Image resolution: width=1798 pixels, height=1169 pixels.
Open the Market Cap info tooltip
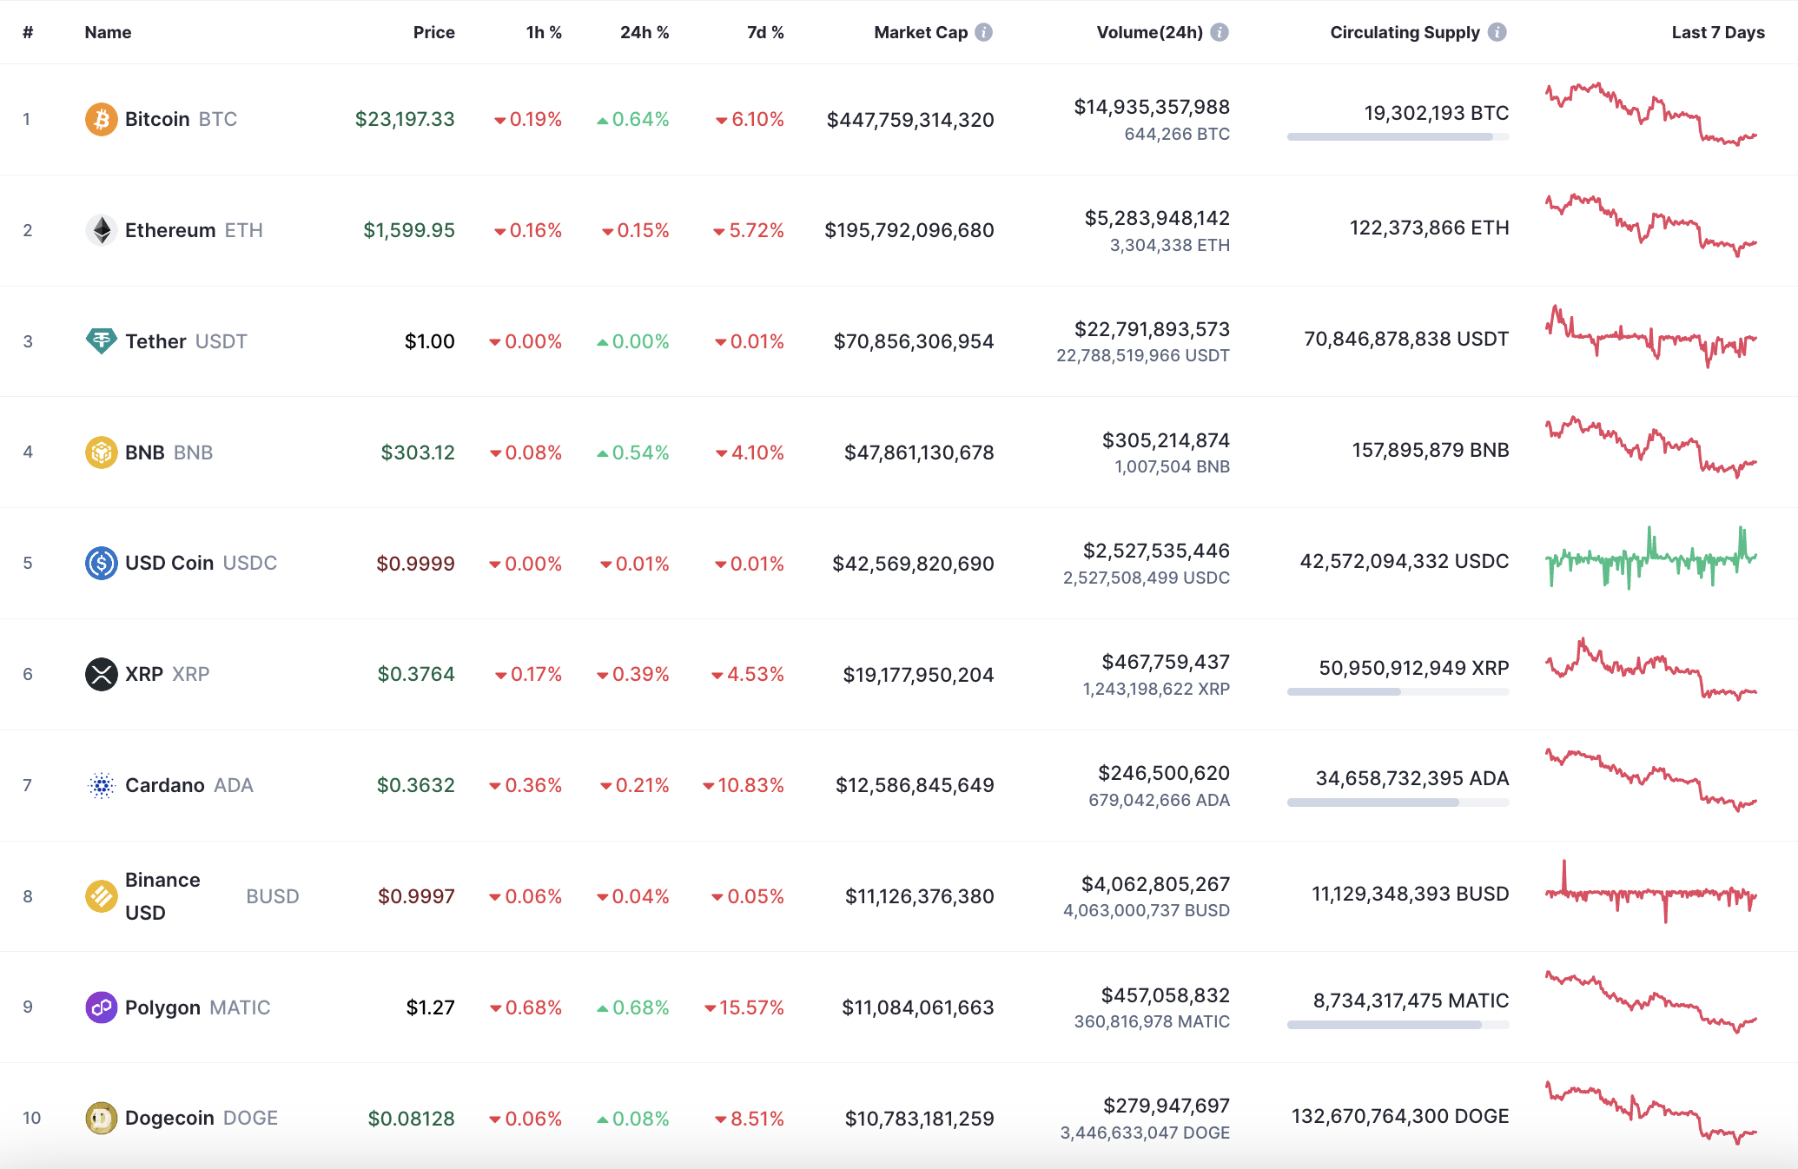[984, 32]
